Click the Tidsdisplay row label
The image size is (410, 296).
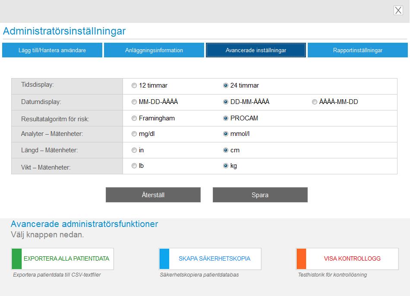click(x=38, y=85)
